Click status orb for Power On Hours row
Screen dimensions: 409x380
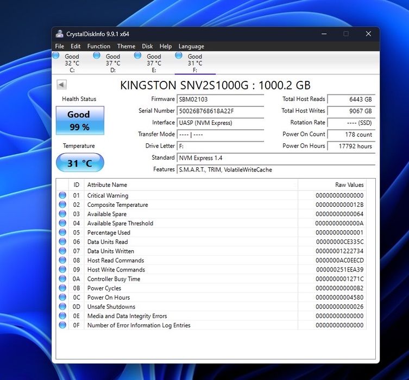pos(62,297)
